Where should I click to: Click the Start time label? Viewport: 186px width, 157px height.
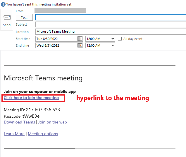(23, 39)
